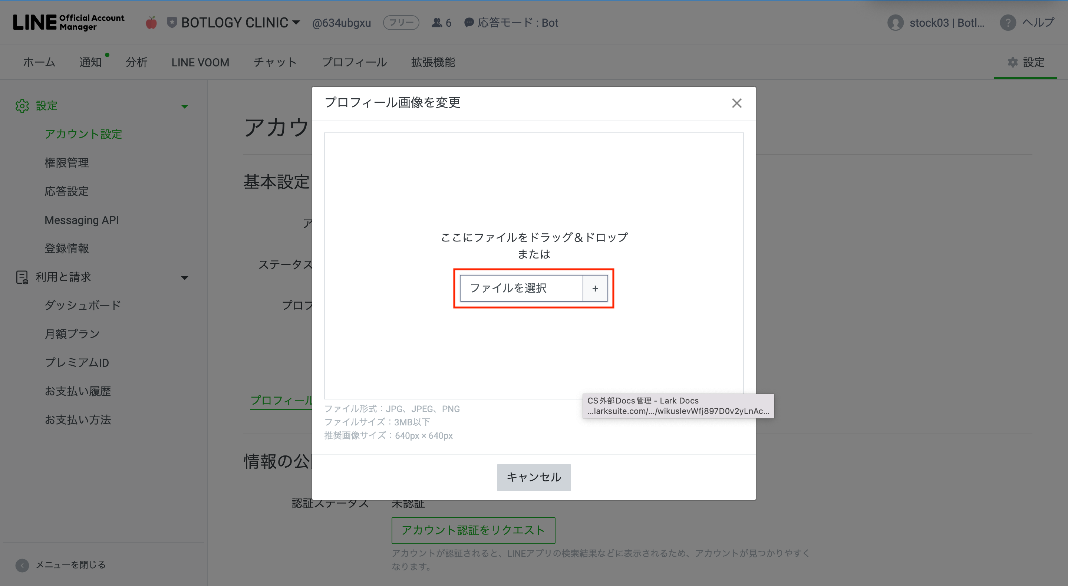Click the gear icon beside 設定 in sidebar
Screen dimensions: 1068x586
[22, 106]
